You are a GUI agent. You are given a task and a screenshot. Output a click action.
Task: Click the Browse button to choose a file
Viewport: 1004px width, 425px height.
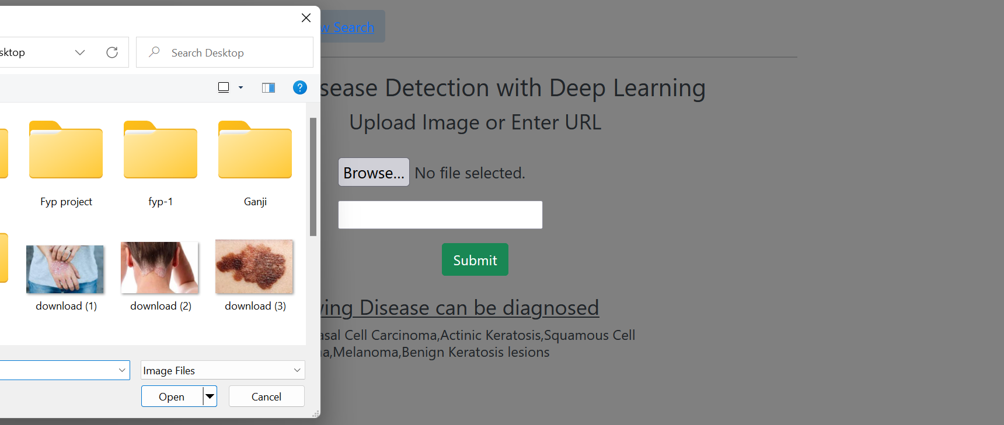tap(373, 172)
